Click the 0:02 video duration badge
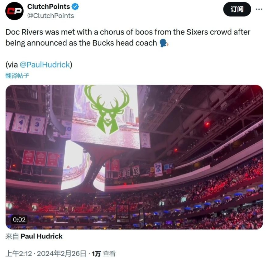This screenshot has width=268, height=260. pos(19,220)
